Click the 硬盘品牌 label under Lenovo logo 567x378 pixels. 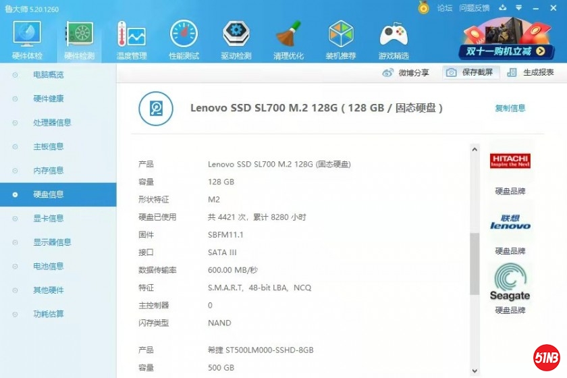pos(510,250)
